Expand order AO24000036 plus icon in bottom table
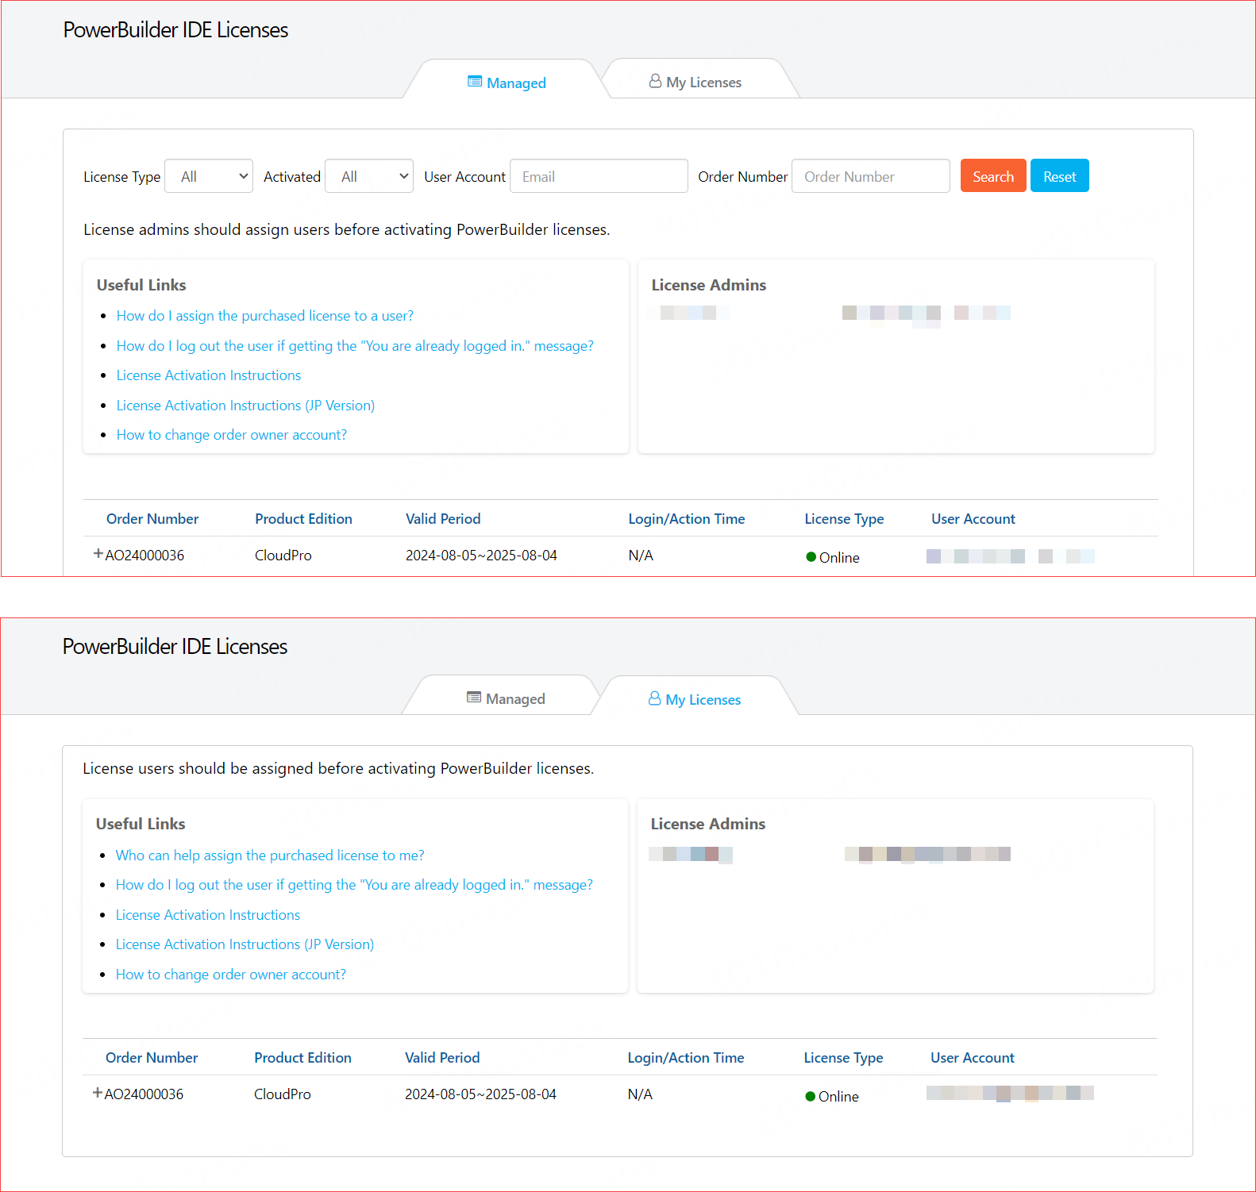Screen dimensions: 1256x1192 [98, 1093]
